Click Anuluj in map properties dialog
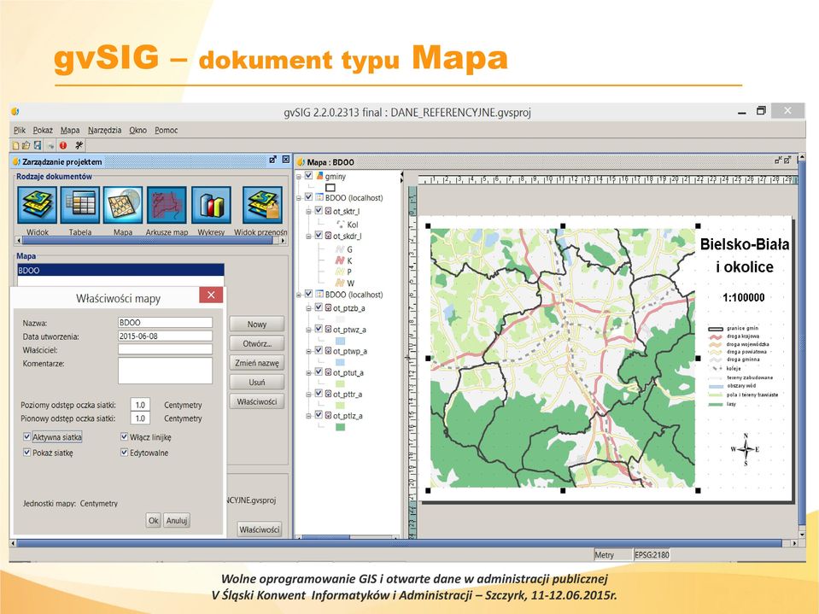819x614 pixels. click(x=177, y=520)
